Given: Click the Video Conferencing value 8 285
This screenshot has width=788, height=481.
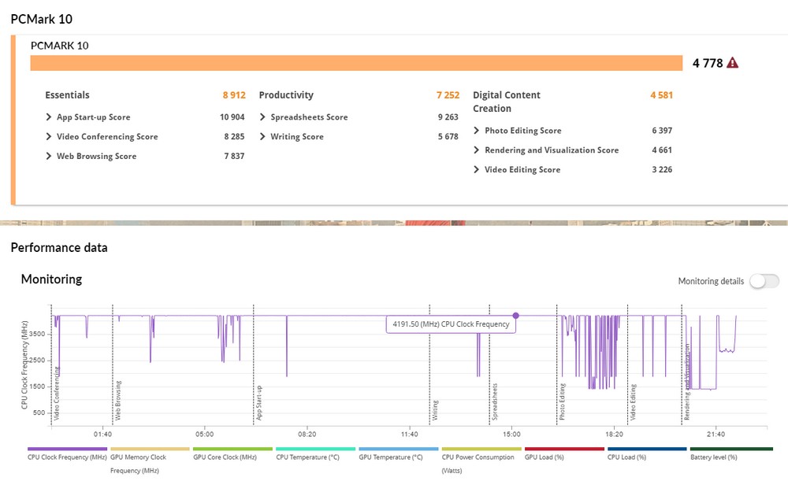Looking at the screenshot, I should tap(234, 136).
